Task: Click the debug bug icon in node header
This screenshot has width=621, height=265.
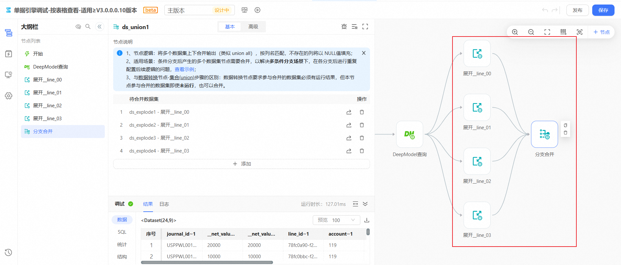Action: coord(344,27)
